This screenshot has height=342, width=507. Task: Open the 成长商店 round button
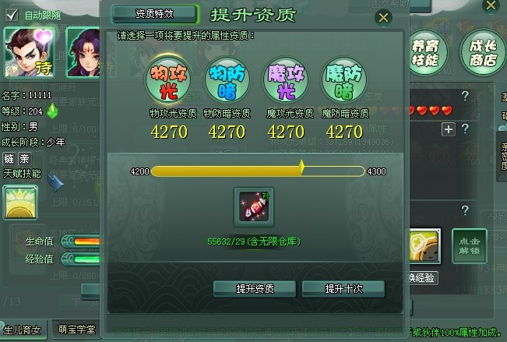(483, 53)
